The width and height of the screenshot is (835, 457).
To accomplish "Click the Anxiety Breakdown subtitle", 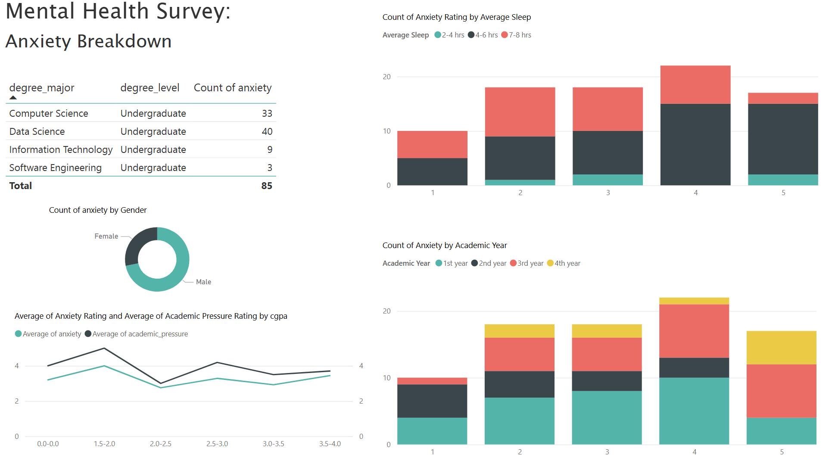I will click(x=89, y=41).
